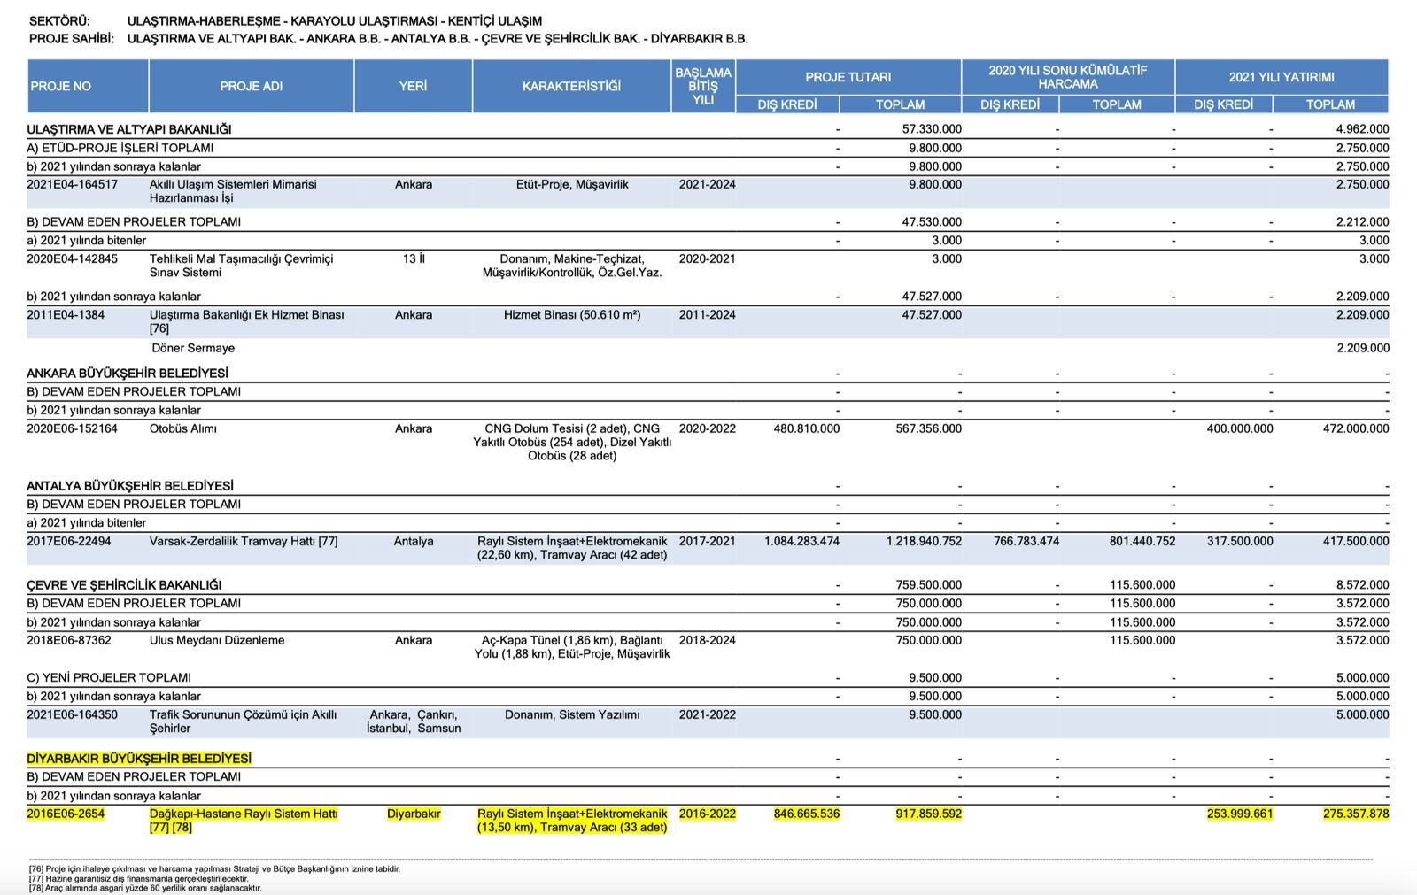Viewport: 1417px width, 895px height.
Task: Select the investment value "4.962.000"
Action: (1362, 129)
